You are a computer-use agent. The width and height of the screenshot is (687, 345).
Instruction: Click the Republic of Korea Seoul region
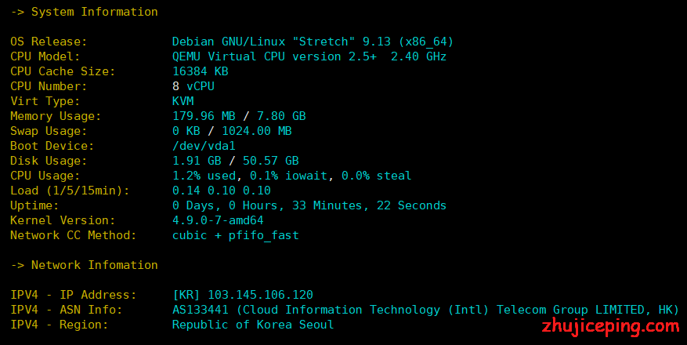253,325
